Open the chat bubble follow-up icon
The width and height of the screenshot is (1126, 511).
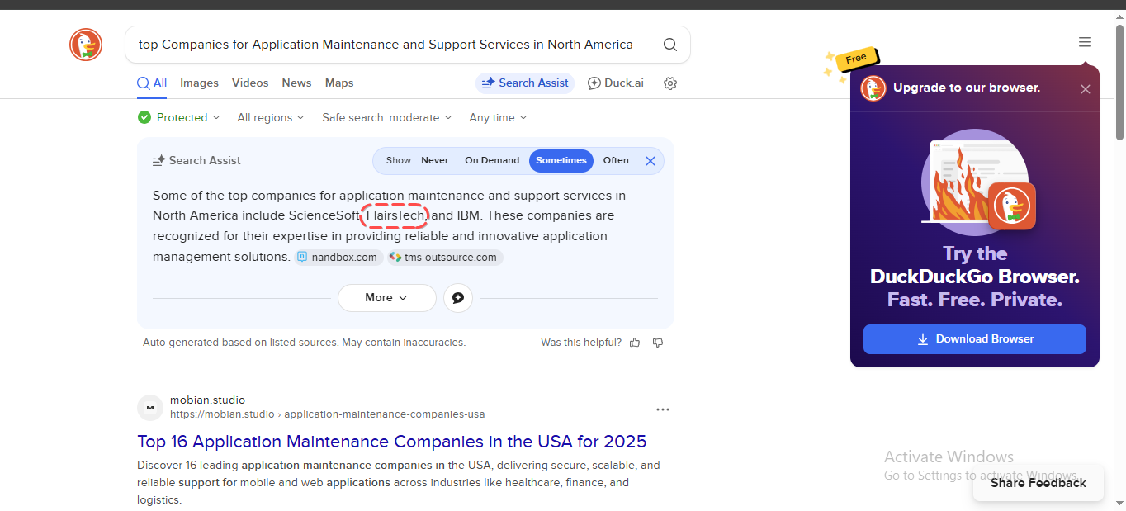point(458,298)
